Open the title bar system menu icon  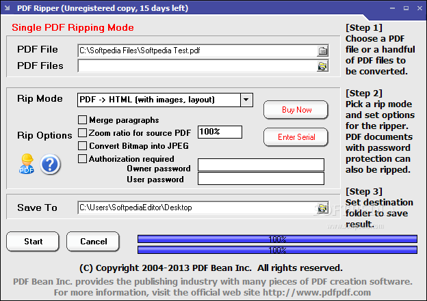click(8, 8)
